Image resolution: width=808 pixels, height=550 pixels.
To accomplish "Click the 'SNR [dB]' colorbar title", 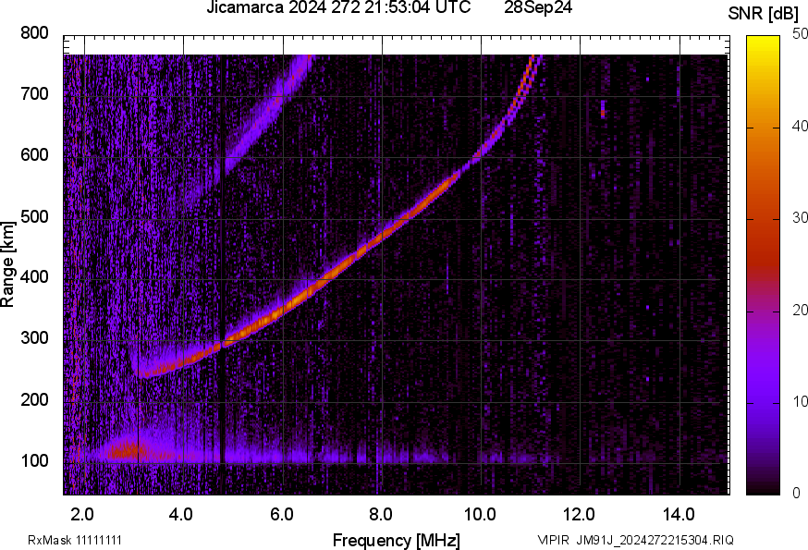I will pos(763,14).
